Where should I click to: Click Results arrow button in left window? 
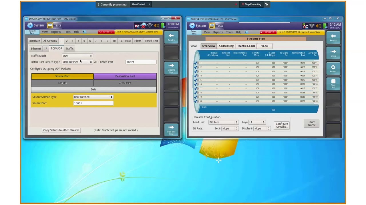point(171,37)
